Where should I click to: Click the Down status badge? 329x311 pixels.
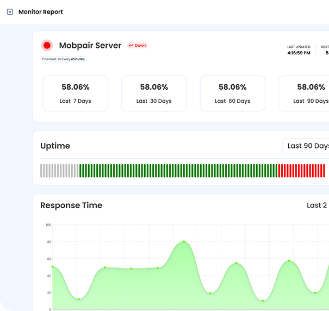tap(138, 45)
